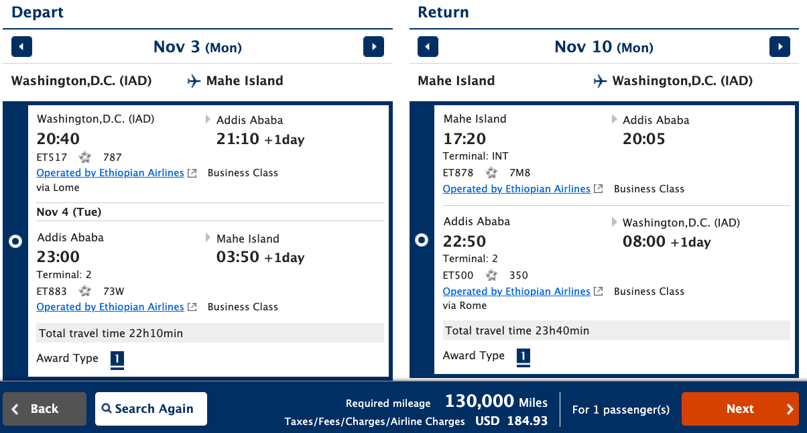
Task: Click Star Alliance icon beside ET517
Action: point(85,157)
